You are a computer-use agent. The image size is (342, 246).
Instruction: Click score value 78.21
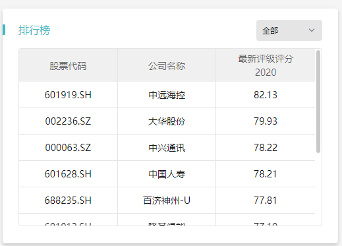[265, 174]
